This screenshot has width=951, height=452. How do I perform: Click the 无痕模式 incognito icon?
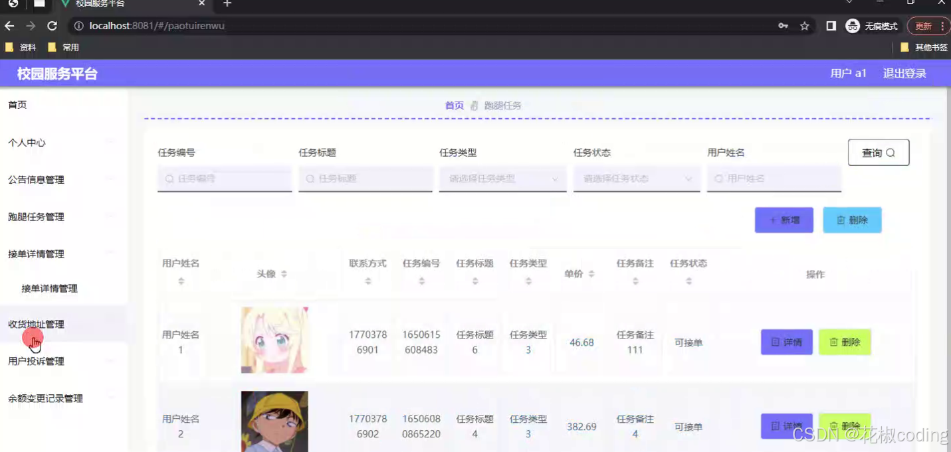click(x=852, y=26)
